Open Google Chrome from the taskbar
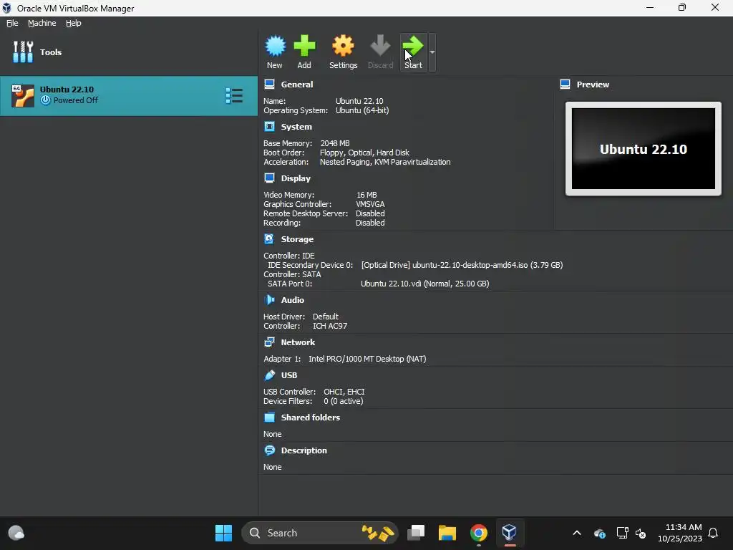Viewport: 733px width, 550px height. (x=479, y=533)
